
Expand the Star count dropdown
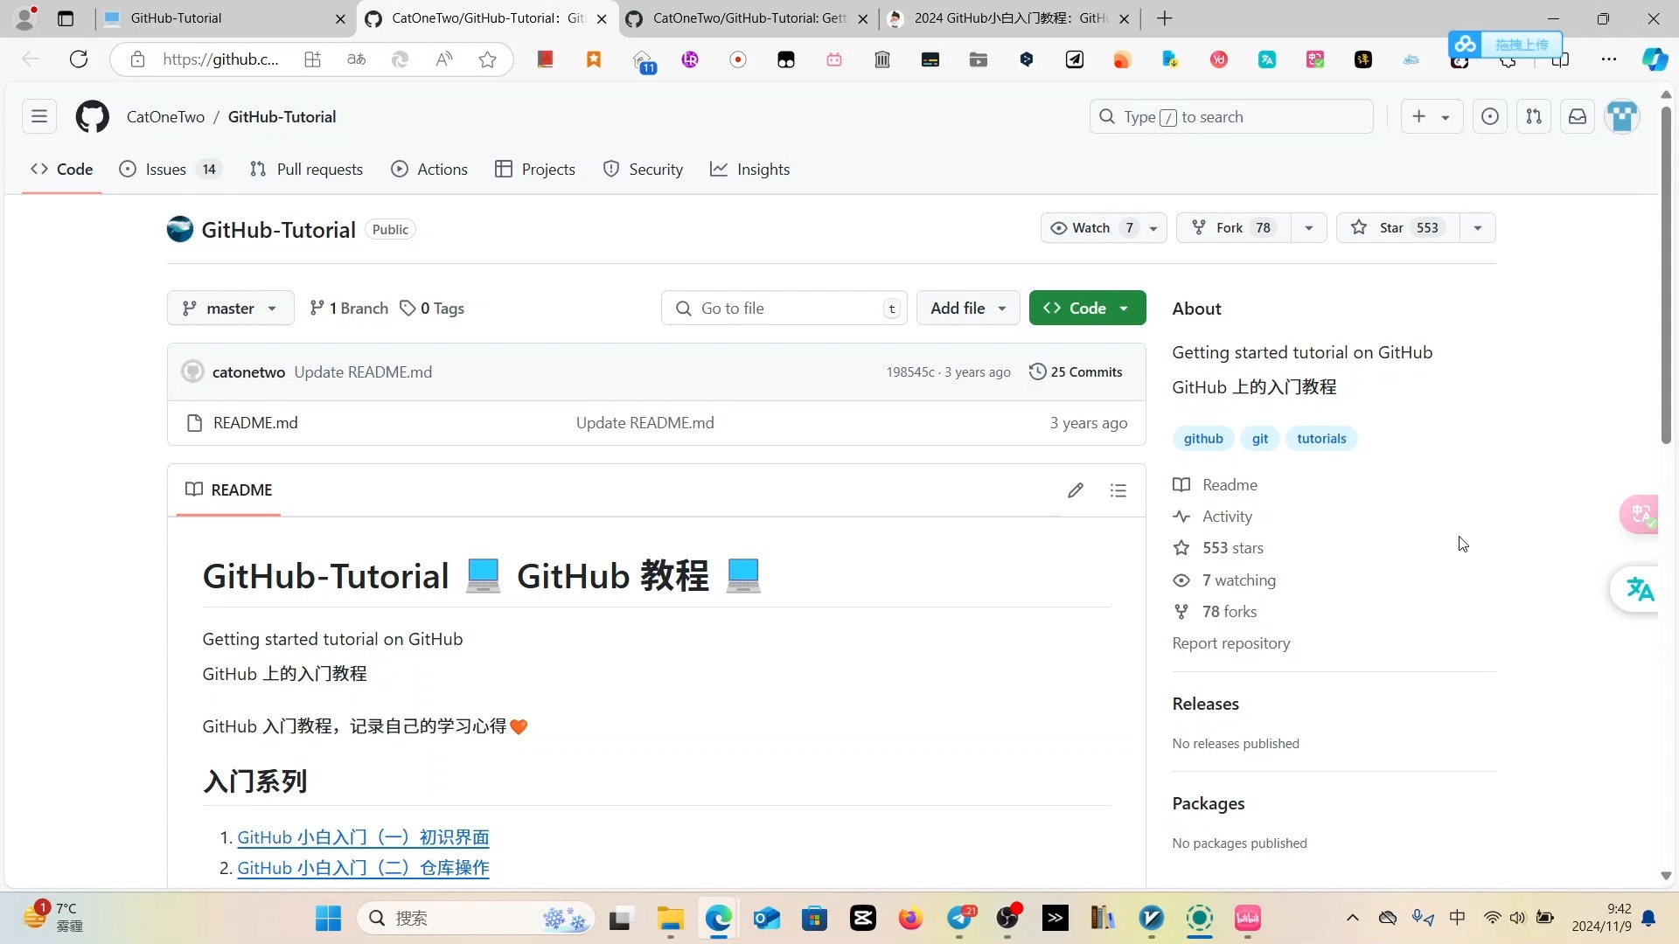(x=1477, y=227)
